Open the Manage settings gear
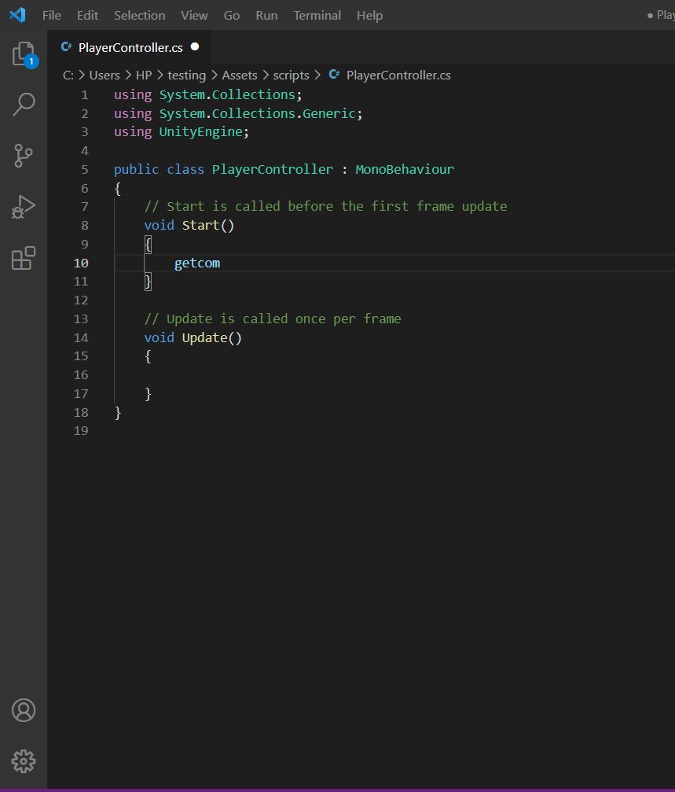 point(24,761)
